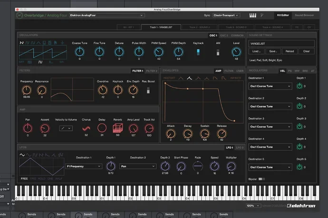The width and height of the screenshot is (328, 218).
Task: Select the sawtooth oscillator waveform icon
Action: pos(21,42)
